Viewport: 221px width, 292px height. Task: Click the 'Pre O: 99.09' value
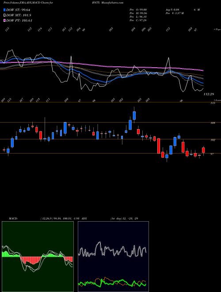point(137,10)
